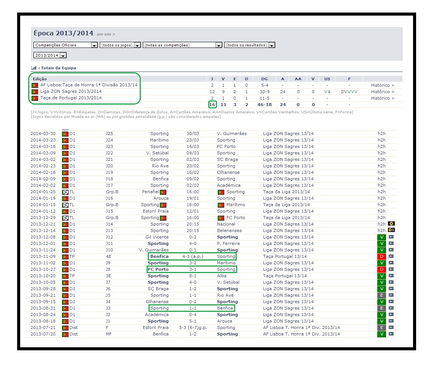The width and height of the screenshot is (434, 391).
Task: Click the total games value 16
Action: tap(212, 105)
